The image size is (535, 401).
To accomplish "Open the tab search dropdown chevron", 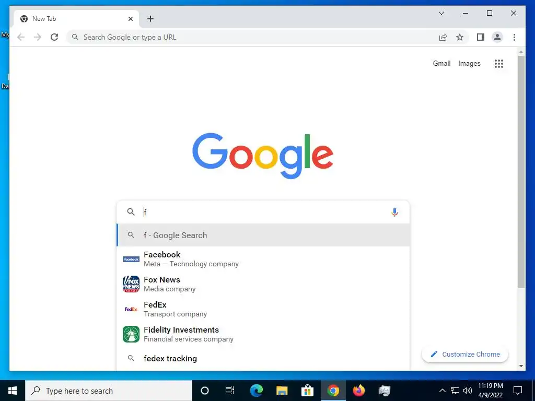I will 441,13.
